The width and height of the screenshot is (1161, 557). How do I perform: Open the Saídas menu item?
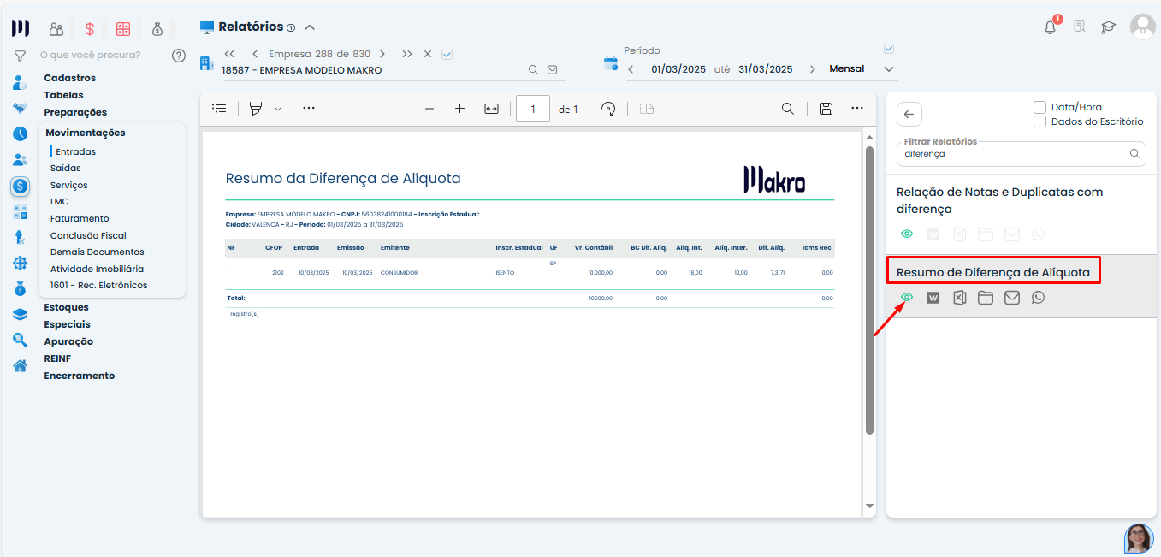(x=66, y=169)
